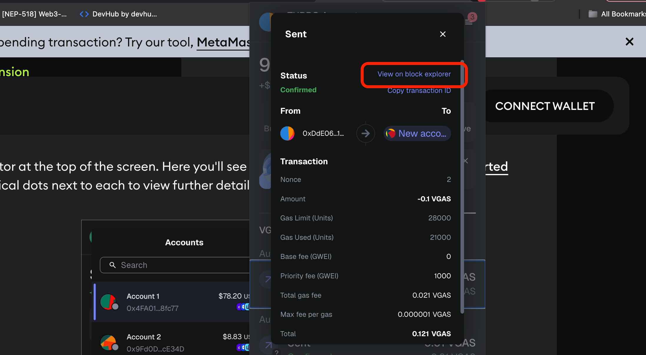Open View on block explorer
Viewport: 646px width, 355px height.
[414, 74]
